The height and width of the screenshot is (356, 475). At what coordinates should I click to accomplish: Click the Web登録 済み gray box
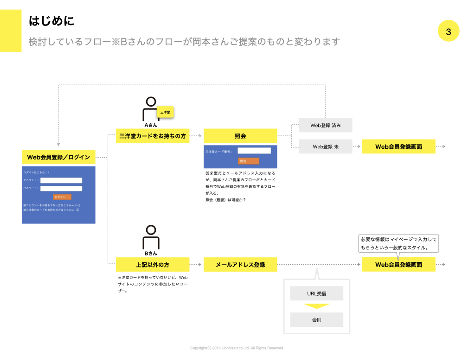[x=326, y=125]
